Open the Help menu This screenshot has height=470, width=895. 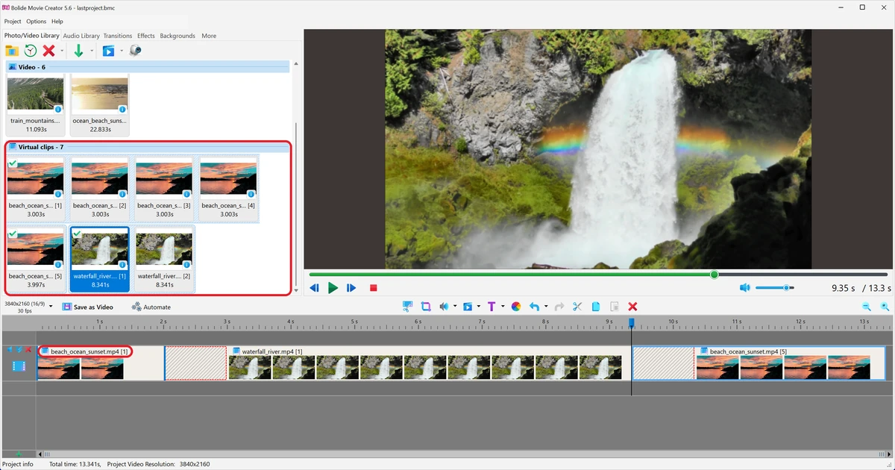(57, 22)
